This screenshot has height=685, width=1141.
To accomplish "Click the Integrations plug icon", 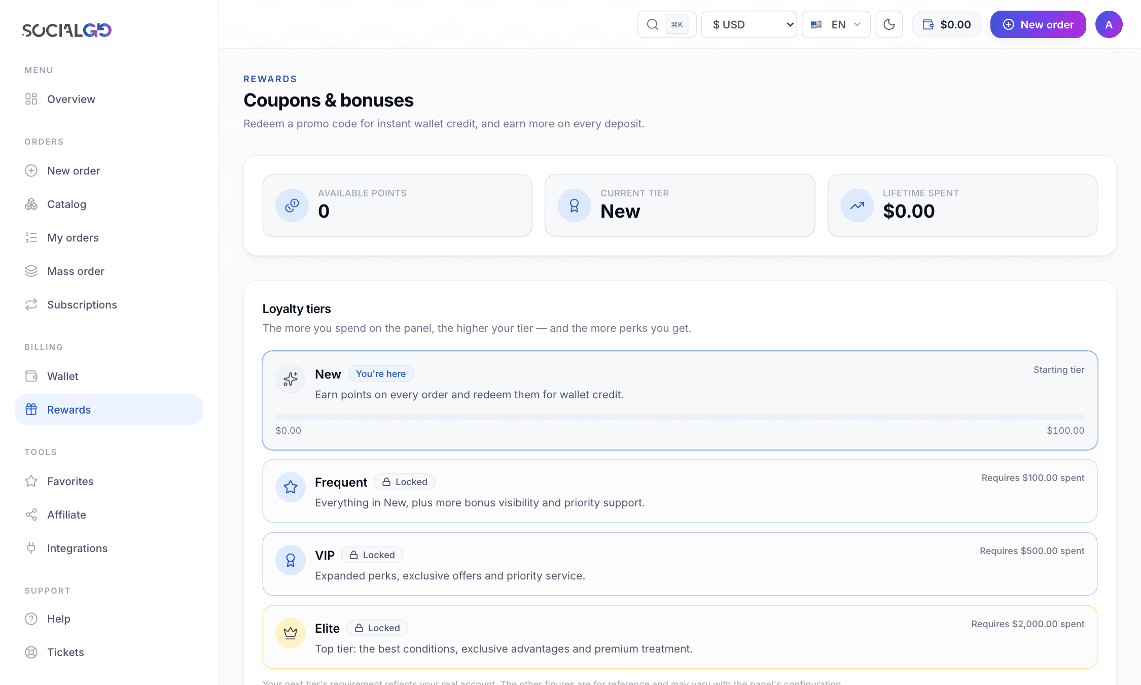I will coord(31,548).
